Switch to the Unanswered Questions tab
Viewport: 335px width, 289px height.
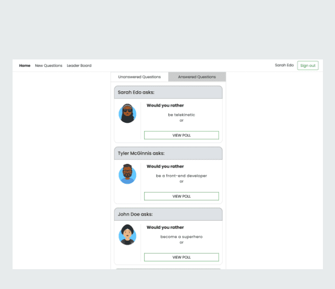point(139,77)
